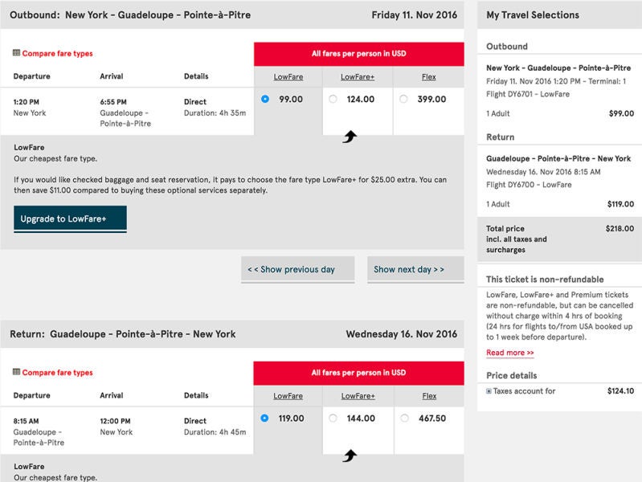The height and width of the screenshot is (482, 642).
Task: Choose the return 467.50 Flex fare option
Action: click(404, 418)
